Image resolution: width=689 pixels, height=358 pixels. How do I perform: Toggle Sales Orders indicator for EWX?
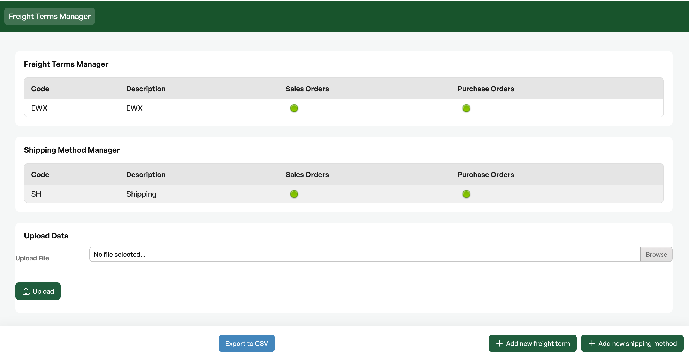(x=294, y=108)
